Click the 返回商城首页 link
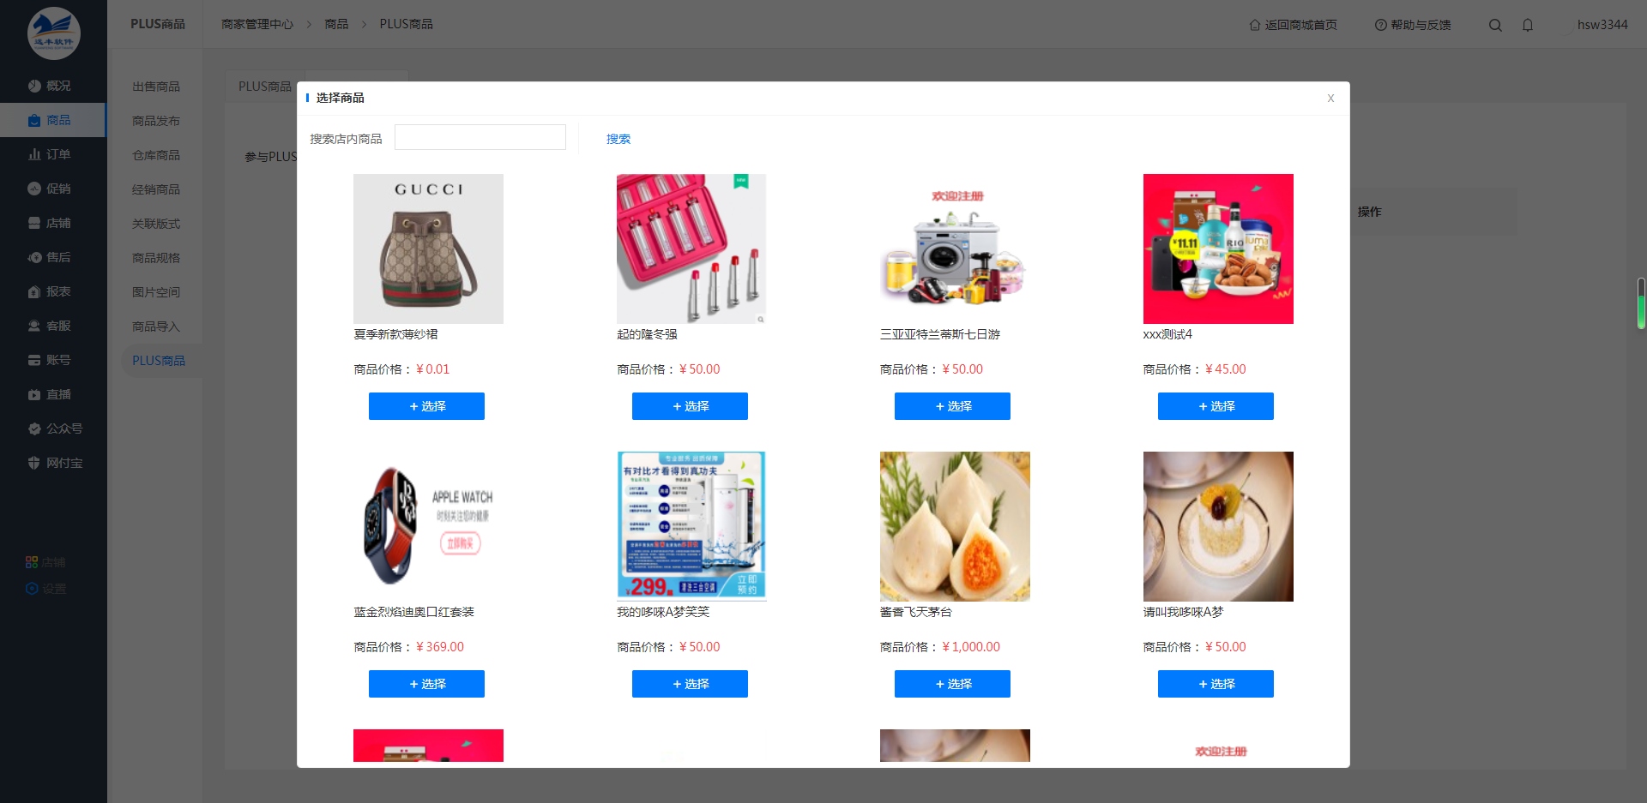1647x803 pixels. 1294,25
